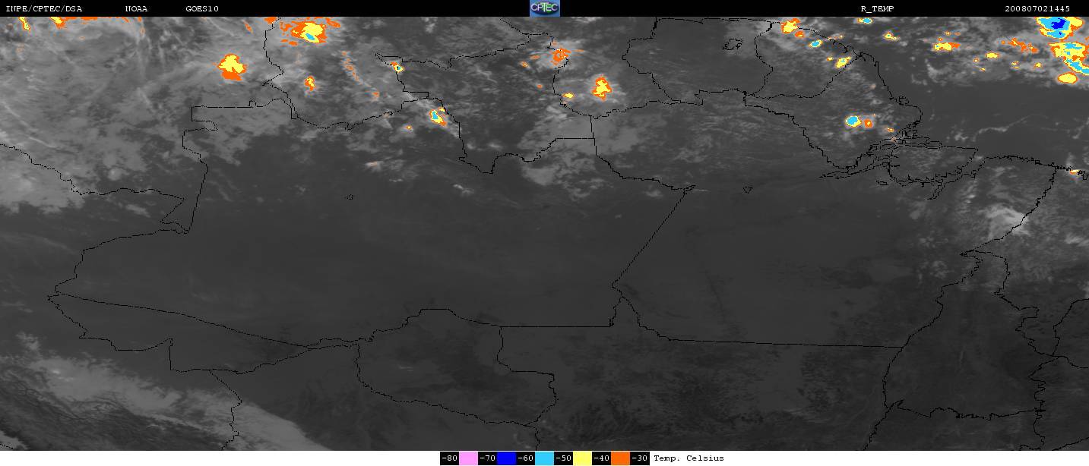Click the -60 legend value
This screenshot has height=466, width=1089.
pyautogui.click(x=526, y=458)
